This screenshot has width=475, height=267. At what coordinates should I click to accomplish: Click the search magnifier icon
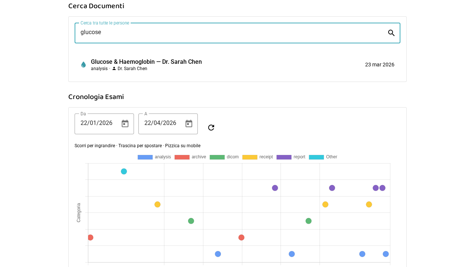391,33
